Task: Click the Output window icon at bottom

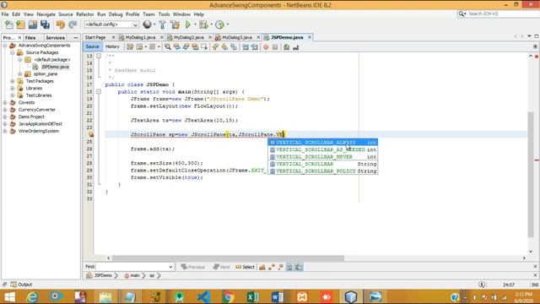Action: coord(13,285)
